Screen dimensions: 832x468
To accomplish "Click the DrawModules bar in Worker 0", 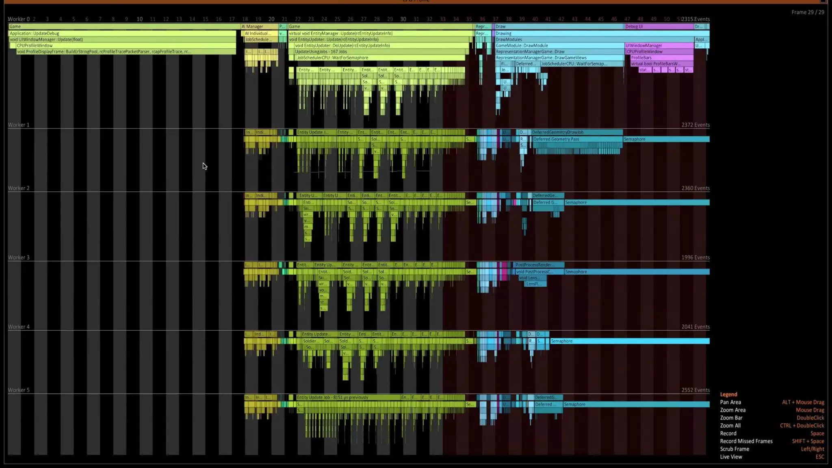I will 593,39.
